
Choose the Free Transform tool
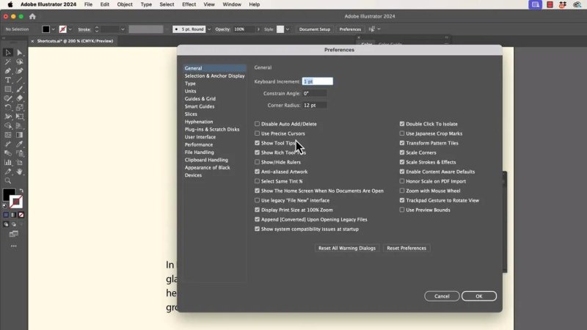(20, 117)
